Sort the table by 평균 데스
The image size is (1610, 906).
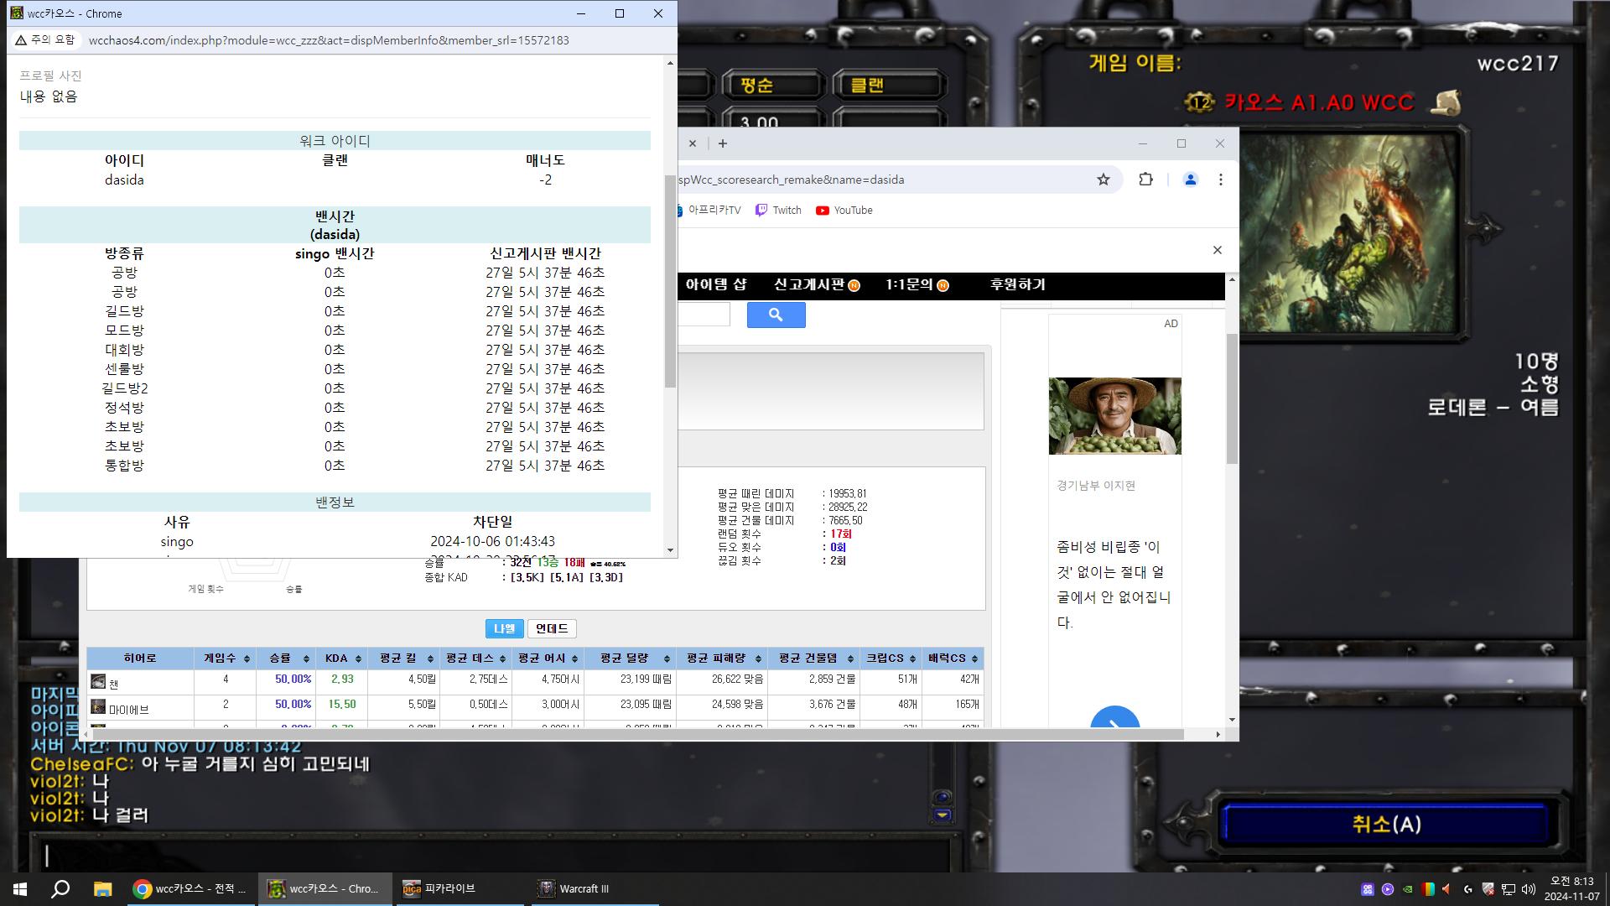pos(475,659)
